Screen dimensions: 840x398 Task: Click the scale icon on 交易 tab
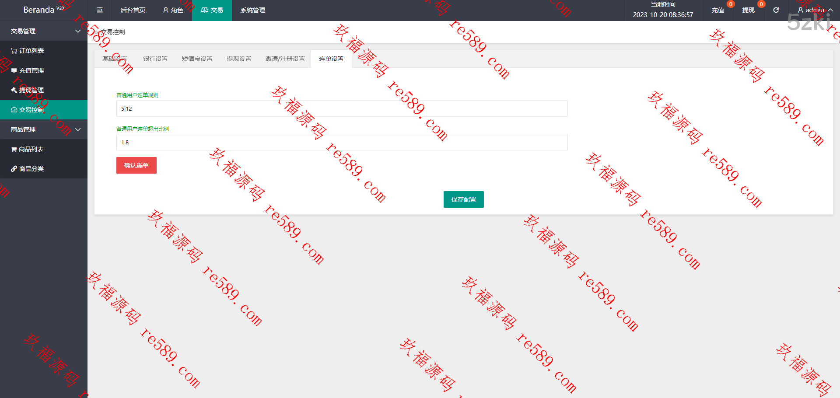coord(204,10)
